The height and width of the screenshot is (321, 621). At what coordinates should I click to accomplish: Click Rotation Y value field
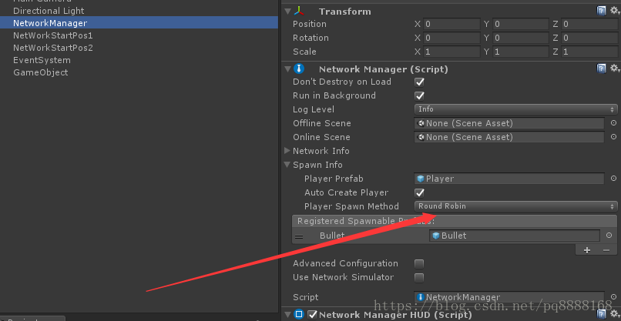coord(521,38)
